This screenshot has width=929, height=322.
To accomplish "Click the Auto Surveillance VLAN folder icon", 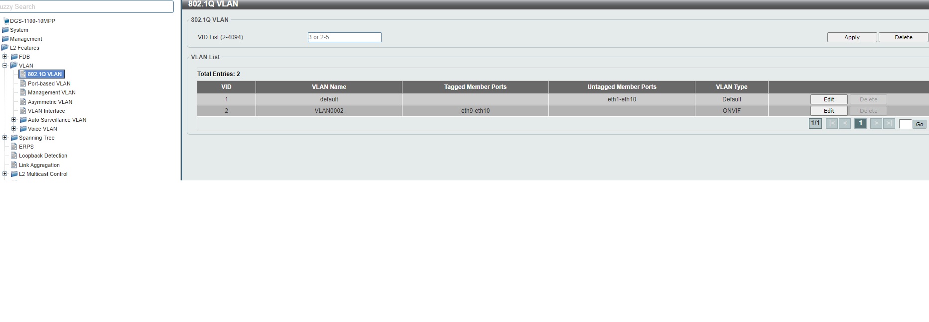I will tap(23, 120).
